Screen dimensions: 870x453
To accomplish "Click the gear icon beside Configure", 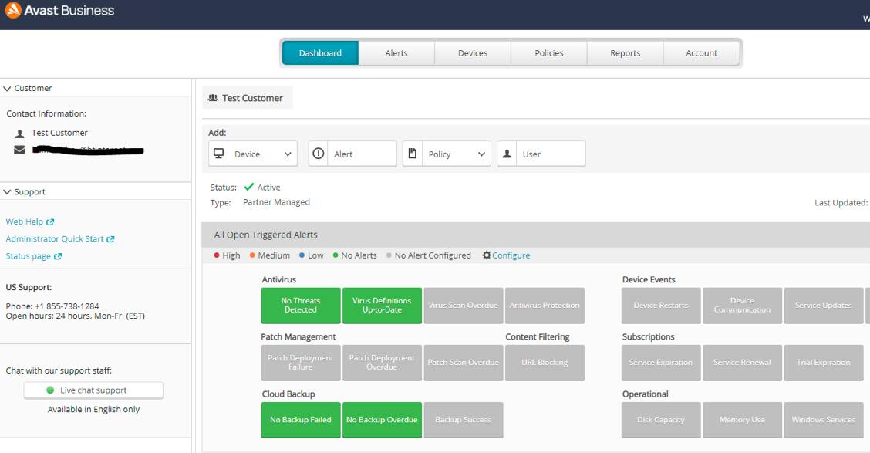I will 487,255.
